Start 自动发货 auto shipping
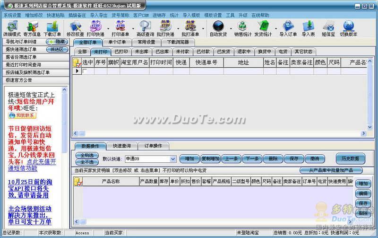This screenshot has width=378, height=238. click(218, 28)
